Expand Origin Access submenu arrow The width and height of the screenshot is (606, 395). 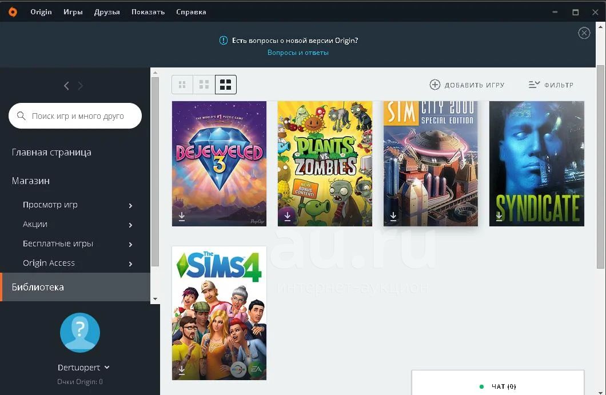tap(130, 264)
